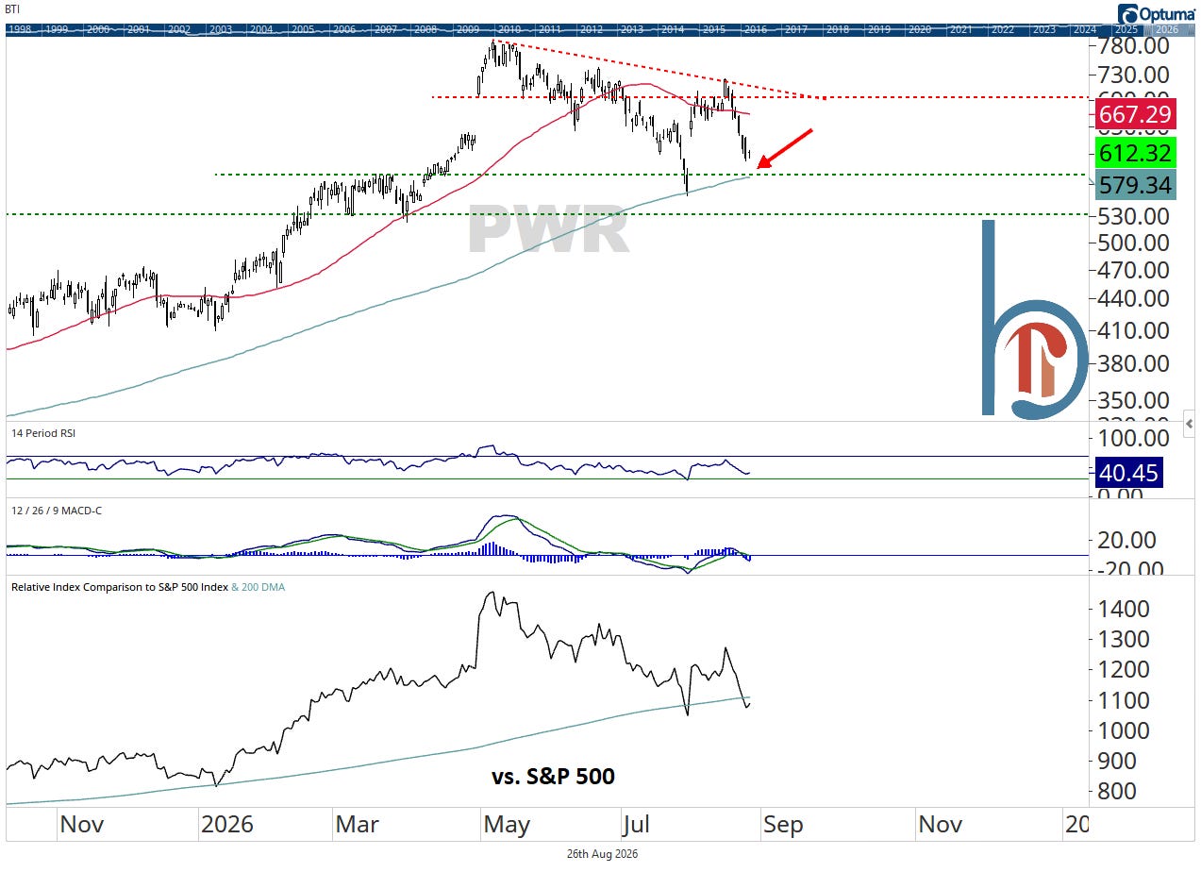Jump to 2018 in the timeline strip
This screenshot has width=1201, height=872.
coord(837,29)
